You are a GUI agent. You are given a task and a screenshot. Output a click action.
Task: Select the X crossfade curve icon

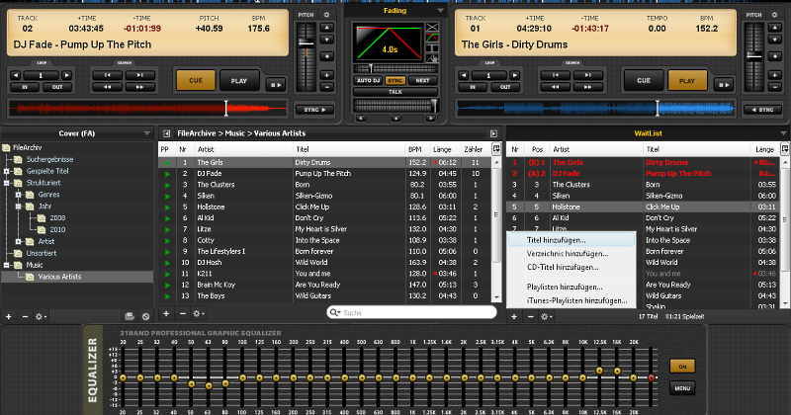click(432, 27)
